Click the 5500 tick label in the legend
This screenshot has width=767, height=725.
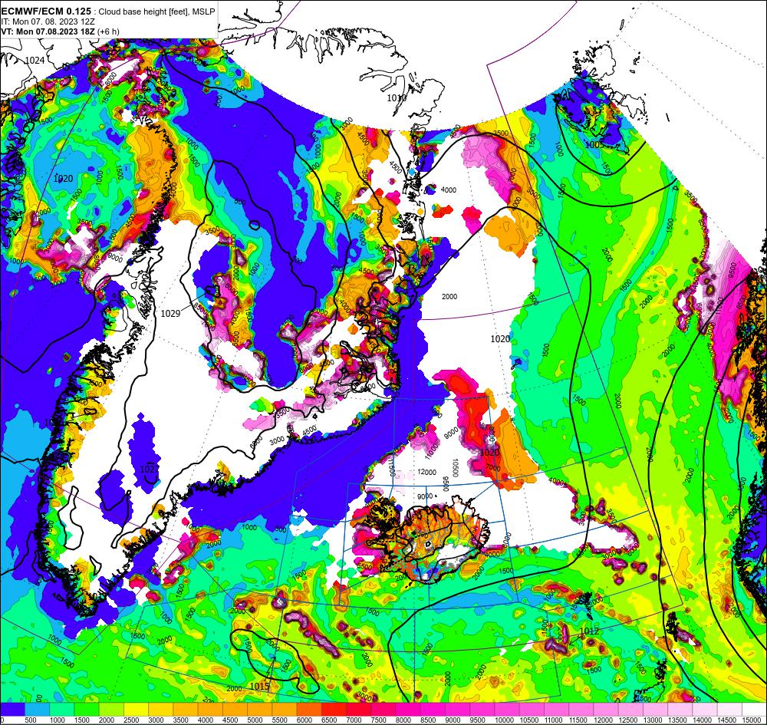click(x=279, y=720)
